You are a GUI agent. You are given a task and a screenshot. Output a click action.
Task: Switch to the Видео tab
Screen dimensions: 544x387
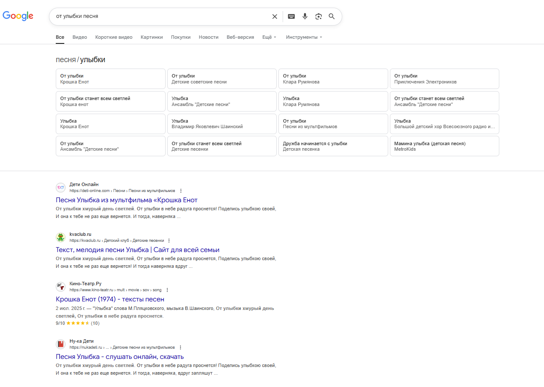pyautogui.click(x=80, y=37)
